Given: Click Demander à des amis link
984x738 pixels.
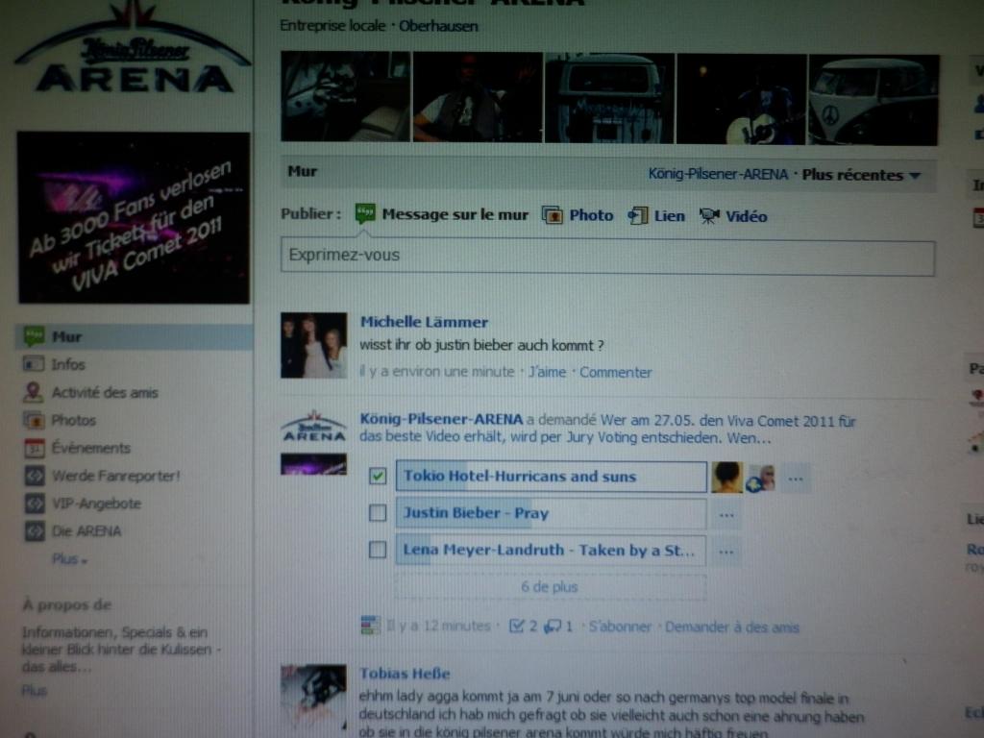Looking at the screenshot, I should [732, 627].
